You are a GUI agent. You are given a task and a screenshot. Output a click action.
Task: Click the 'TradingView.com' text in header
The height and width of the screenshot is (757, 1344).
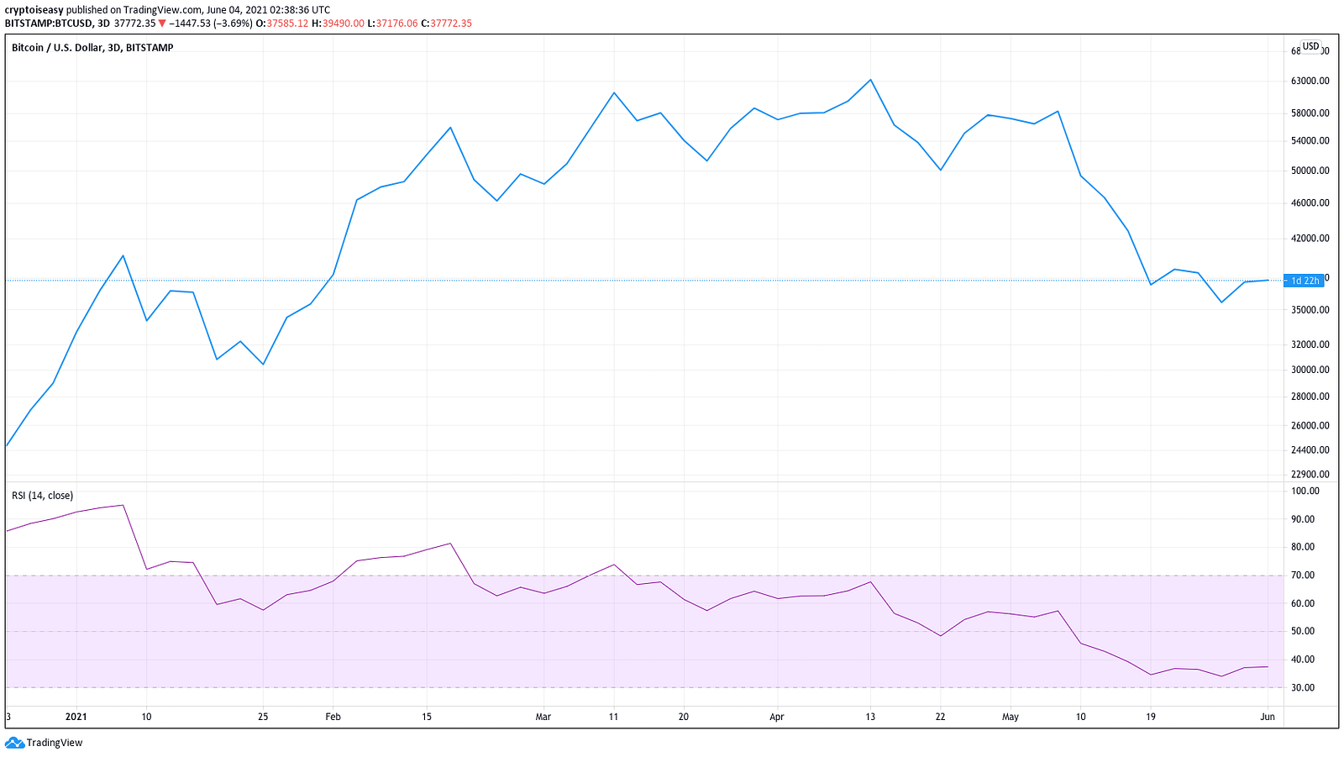162,10
